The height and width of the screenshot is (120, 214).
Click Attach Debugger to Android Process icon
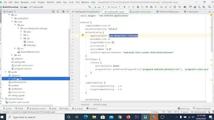(x=151, y=7)
